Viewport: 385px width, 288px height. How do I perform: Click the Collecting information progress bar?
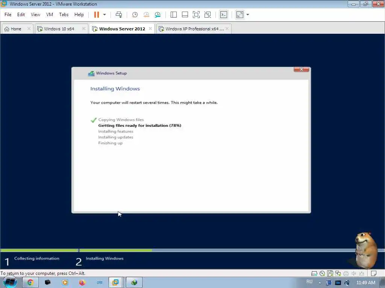coord(39,250)
